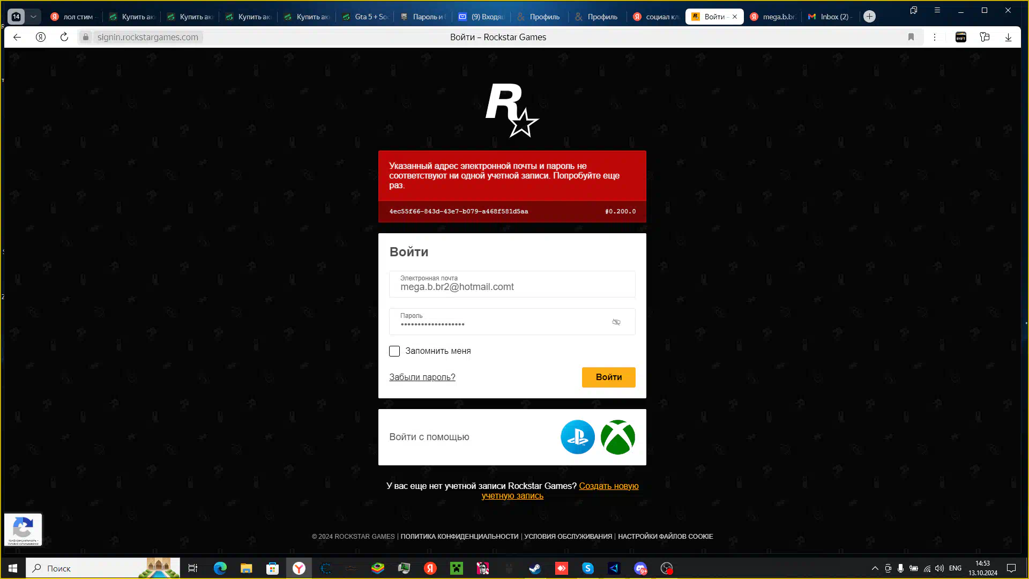
Task: Reload the page with refresh icon
Action: [x=64, y=37]
